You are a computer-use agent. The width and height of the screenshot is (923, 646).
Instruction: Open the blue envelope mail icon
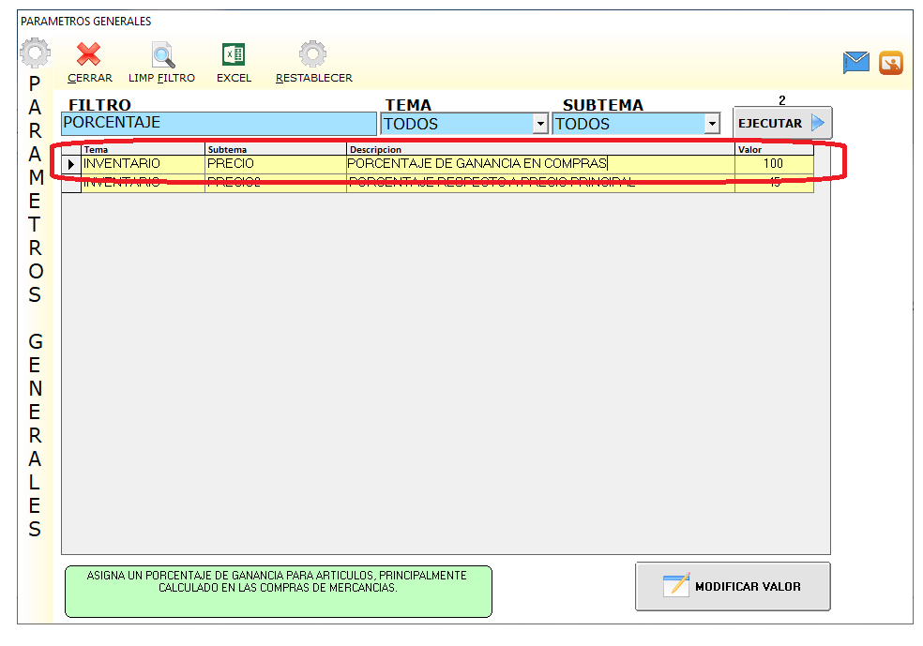855,63
